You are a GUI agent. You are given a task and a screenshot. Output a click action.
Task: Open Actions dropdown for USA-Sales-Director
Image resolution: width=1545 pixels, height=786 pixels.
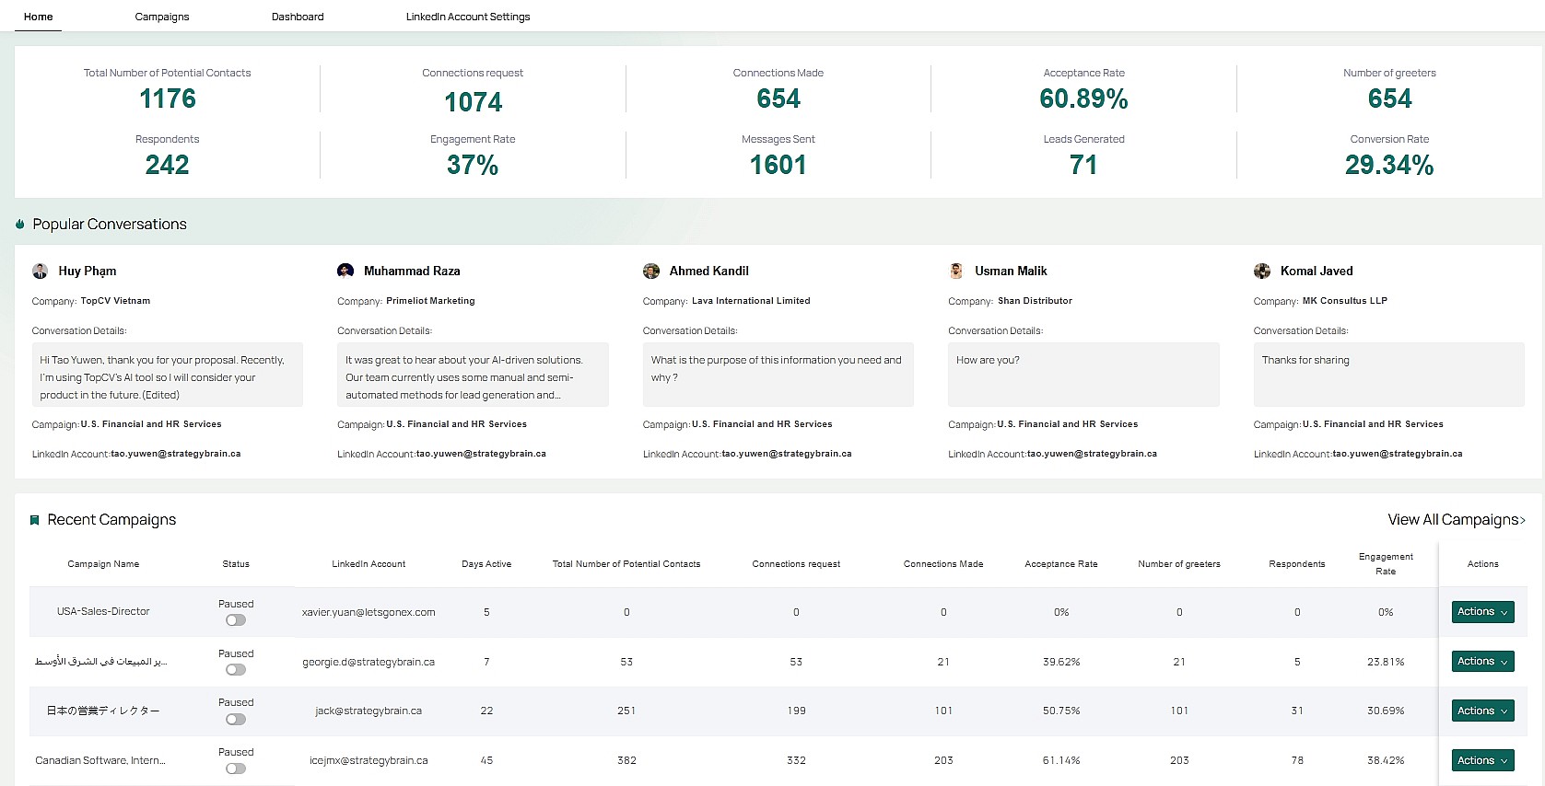[1482, 612]
